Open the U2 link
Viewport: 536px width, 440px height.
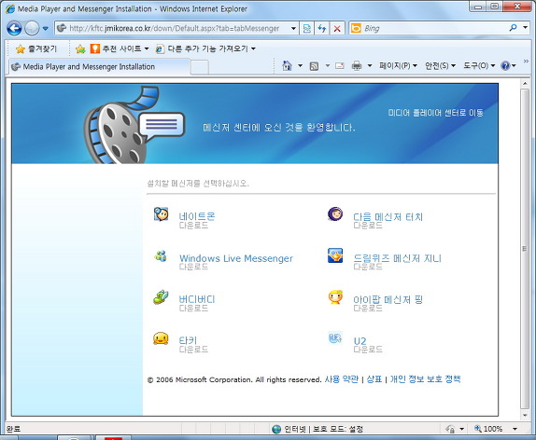coord(360,340)
